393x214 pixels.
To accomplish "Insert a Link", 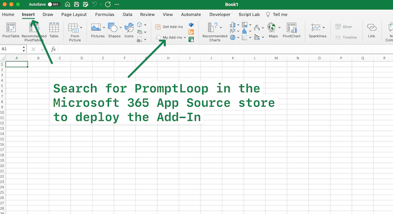I will coord(372,30).
